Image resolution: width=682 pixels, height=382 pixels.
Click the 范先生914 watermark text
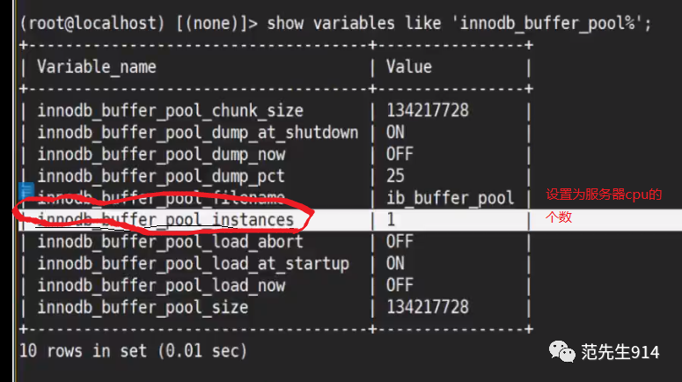pyautogui.click(x=620, y=352)
